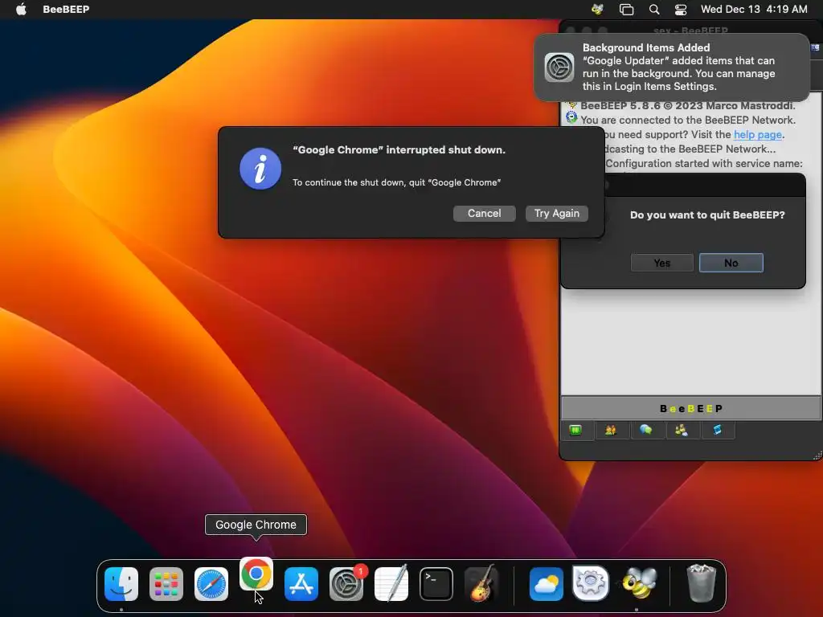
Task: Open the help page link in BeeBEEP
Action: point(757,135)
